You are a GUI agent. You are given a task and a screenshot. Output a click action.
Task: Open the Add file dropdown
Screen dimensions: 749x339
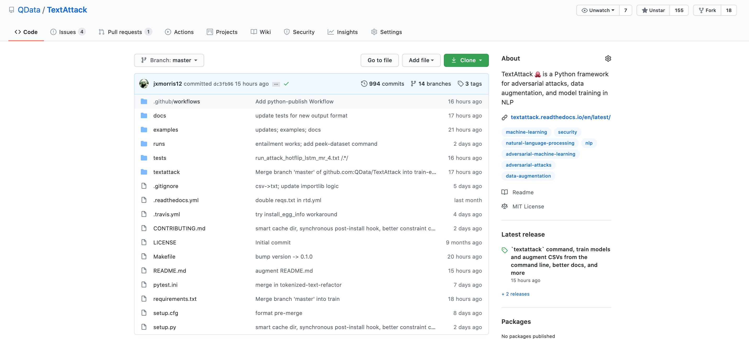421,60
